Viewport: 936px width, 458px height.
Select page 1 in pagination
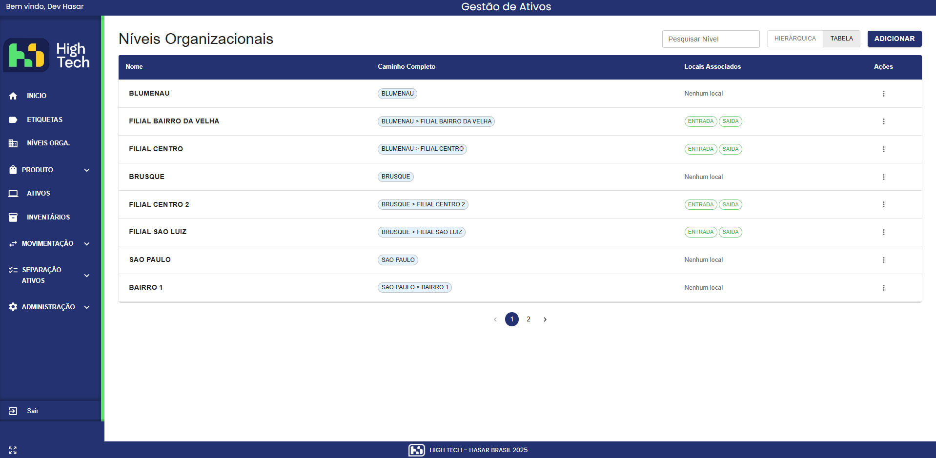(511, 319)
